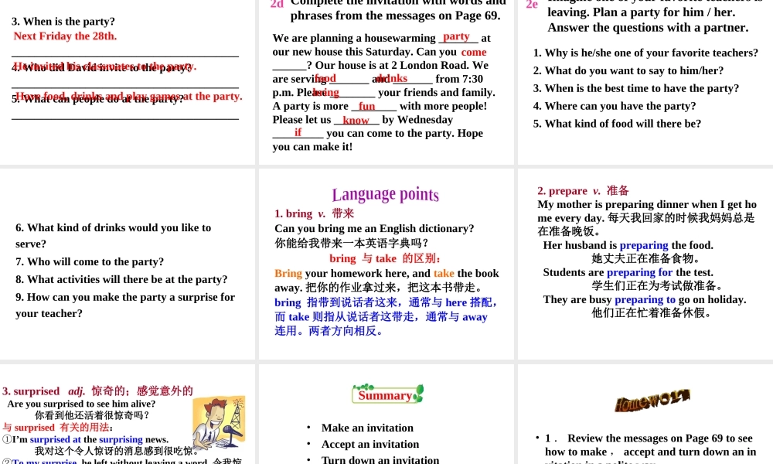This screenshot has width=773, height=464.
Task: Click the question '3. When is the party?'
Action: point(63,22)
